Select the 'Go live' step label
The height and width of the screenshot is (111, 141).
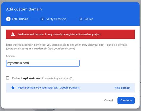click(89, 19)
